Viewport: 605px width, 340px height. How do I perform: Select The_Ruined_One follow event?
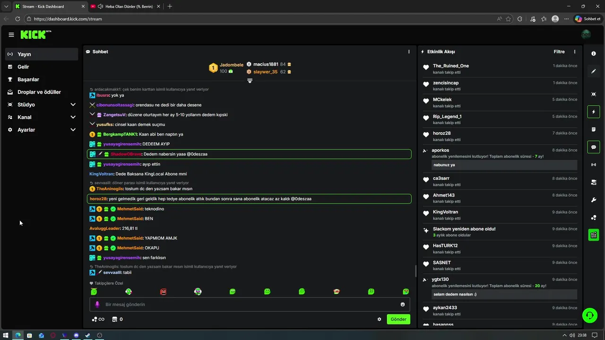500,68
